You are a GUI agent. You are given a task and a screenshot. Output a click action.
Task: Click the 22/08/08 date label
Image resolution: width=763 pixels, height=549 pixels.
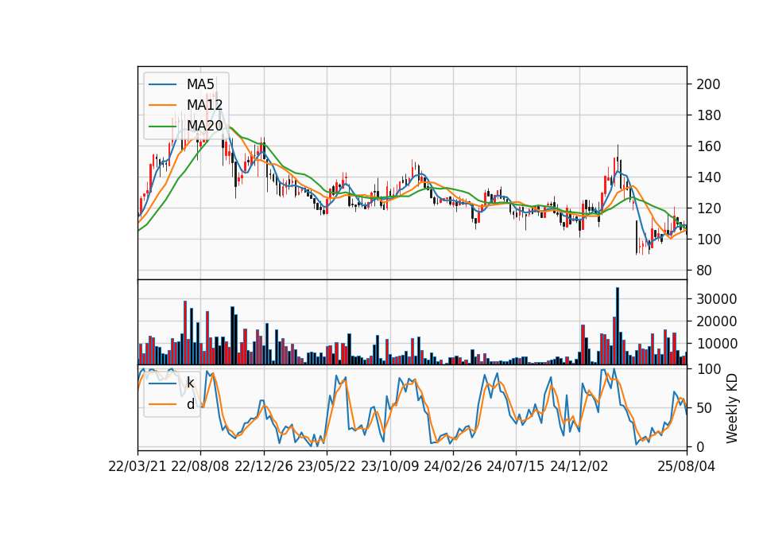(x=200, y=466)
